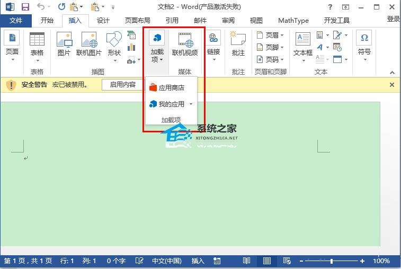The width and height of the screenshot is (401, 269).
Task: Switch to the 设计 (Design) tab
Action: tap(103, 21)
